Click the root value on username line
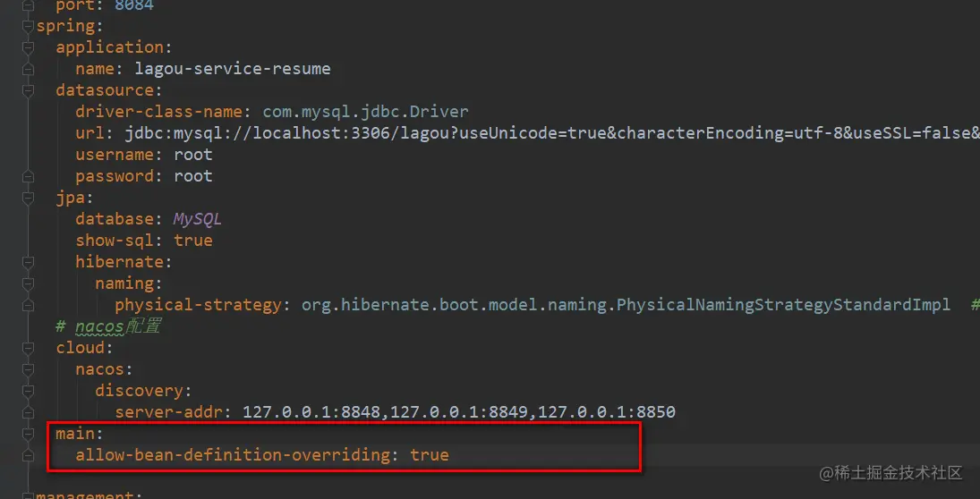Viewport: 980px width, 499px height. tap(193, 154)
